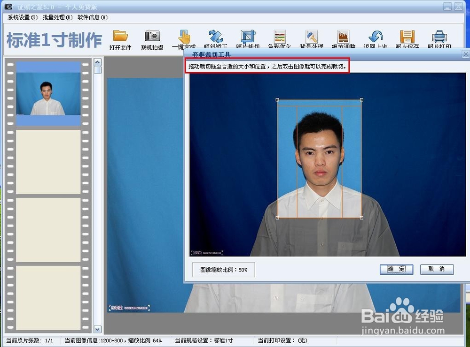Cancel crop with 取消 button
Image resolution: width=470 pixels, height=347 pixels.
click(x=437, y=269)
